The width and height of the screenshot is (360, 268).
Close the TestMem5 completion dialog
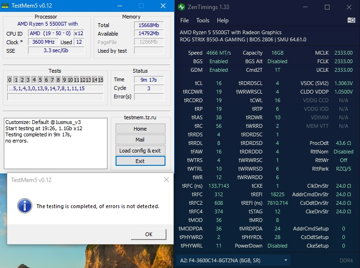coord(166,180)
